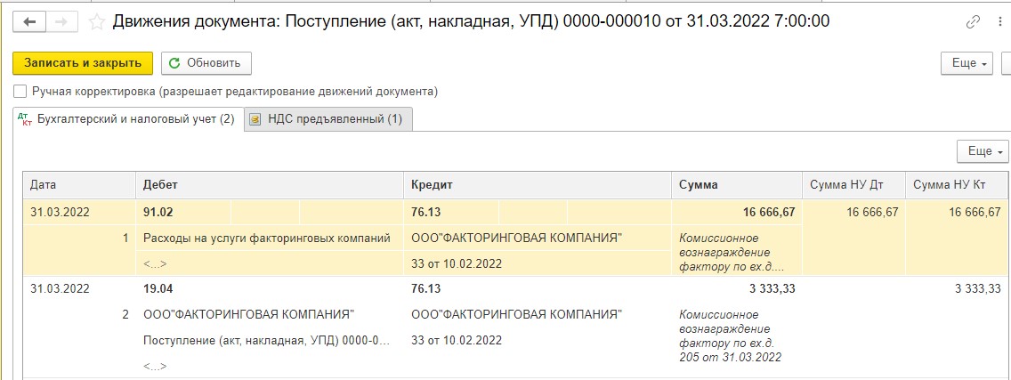Sort by the Дебет column header
This screenshot has width=1011, height=380.
(270, 185)
